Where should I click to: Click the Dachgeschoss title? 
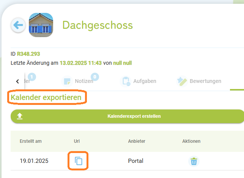(x=98, y=25)
